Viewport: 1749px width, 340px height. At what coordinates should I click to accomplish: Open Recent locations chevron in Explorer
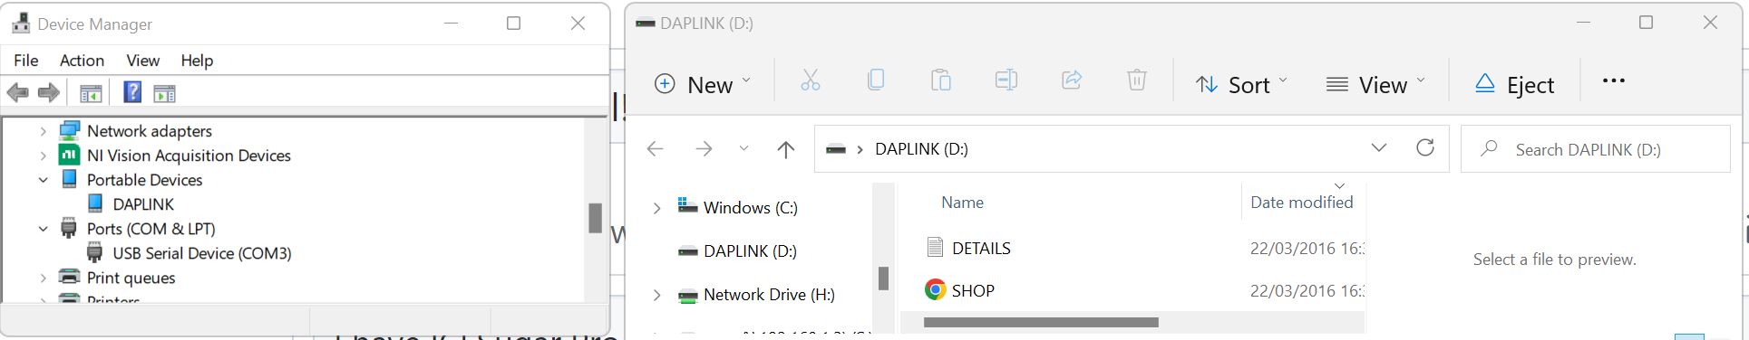click(743, 149)
